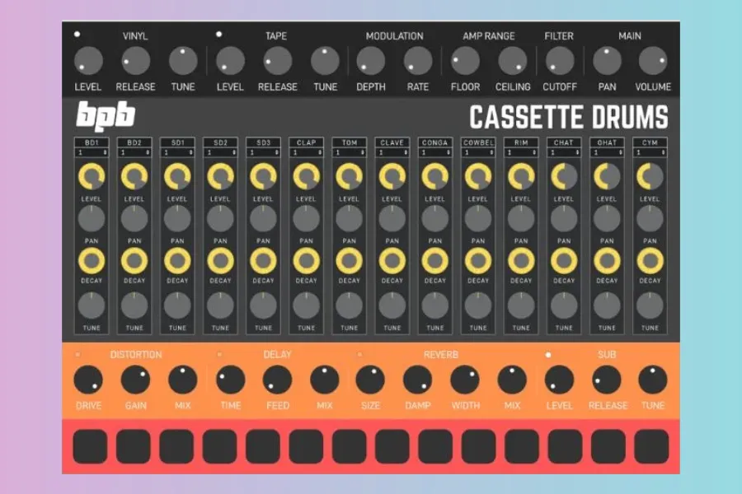Click the CHAT channel Level knob
Image resolution: width=742 pixels, height=494 pixels.
(564, 177)
